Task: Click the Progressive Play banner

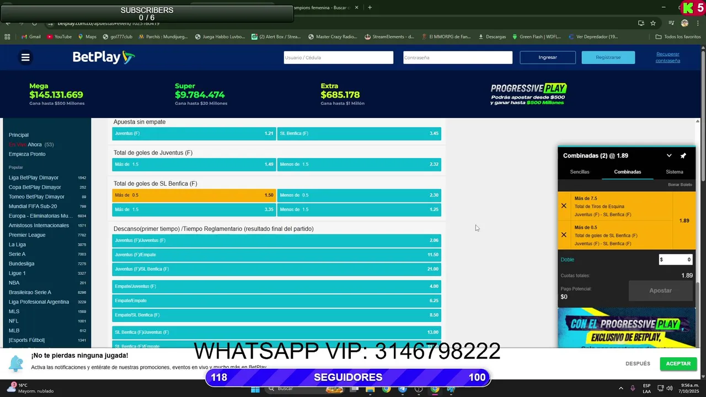Action: [528, 94]
